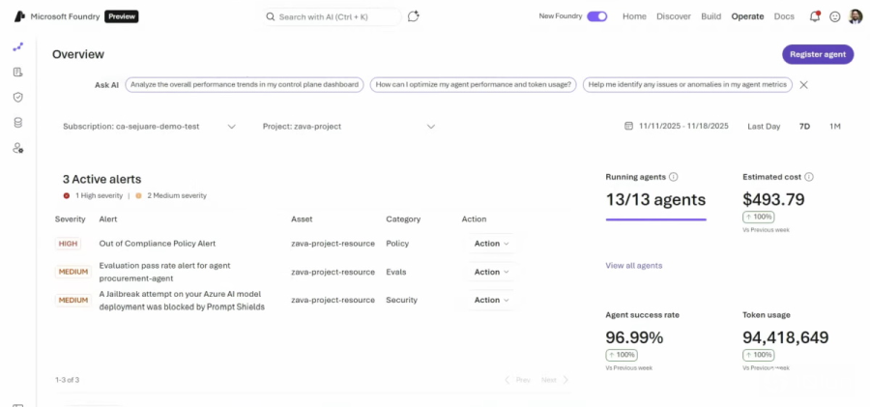870x407 pixels.
Task: Select the 1M time range option
Action: pos(834,127)
